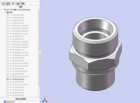This screenshot has height=103, width=140.
Task: Open the FeatureManager design tree tab
Action: [x=3, y=4]
